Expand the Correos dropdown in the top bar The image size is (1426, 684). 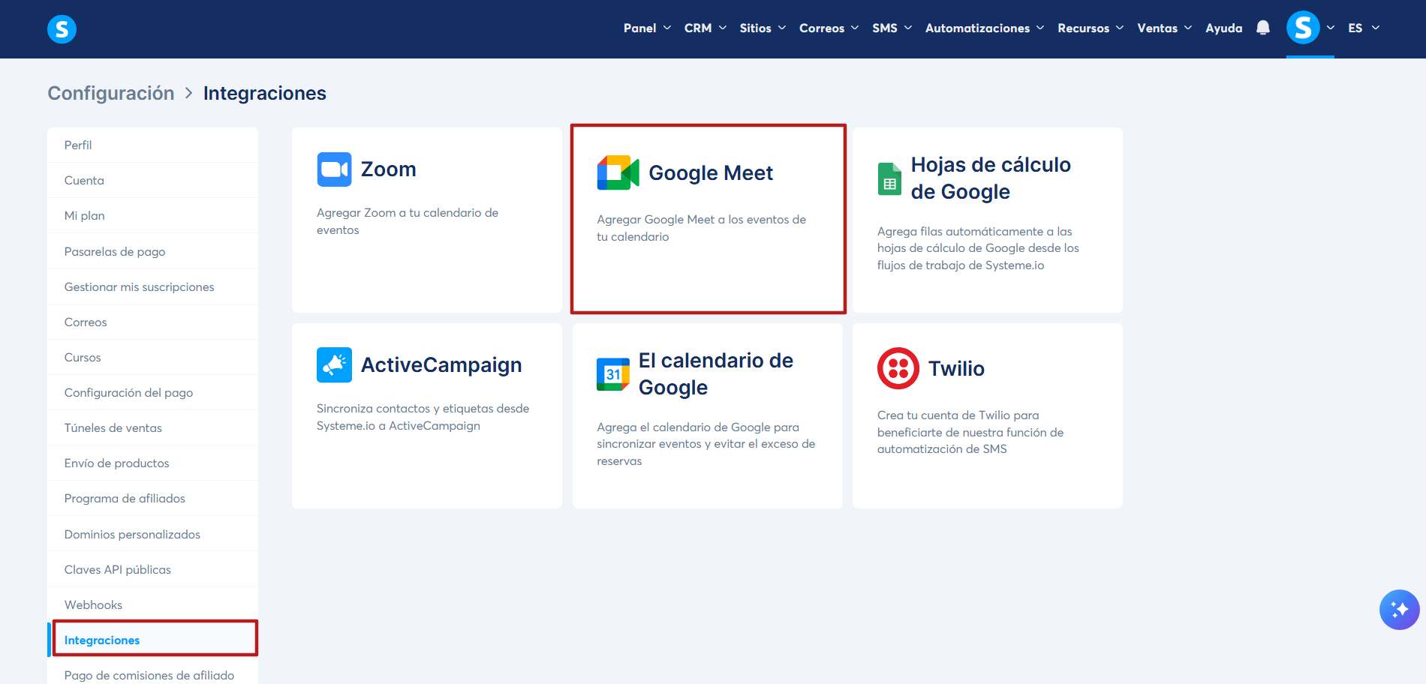[829, 28]
